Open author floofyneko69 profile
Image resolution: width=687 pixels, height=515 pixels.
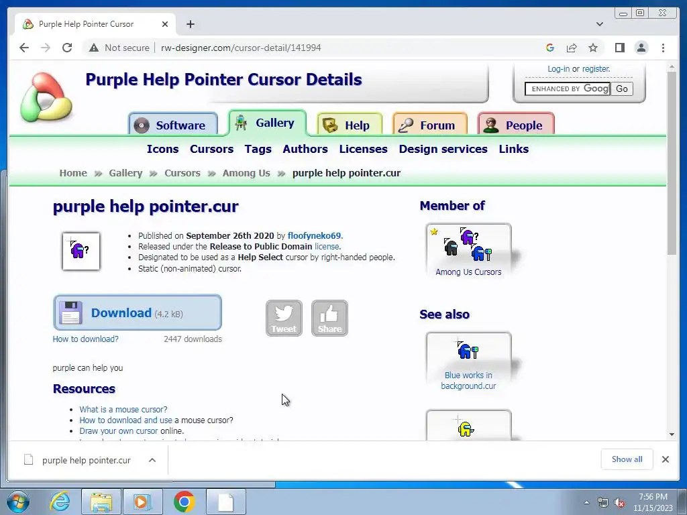[314, 235]
